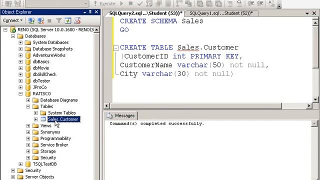Close the active query tab
320x180 pixels.
(x=314, y=13)
